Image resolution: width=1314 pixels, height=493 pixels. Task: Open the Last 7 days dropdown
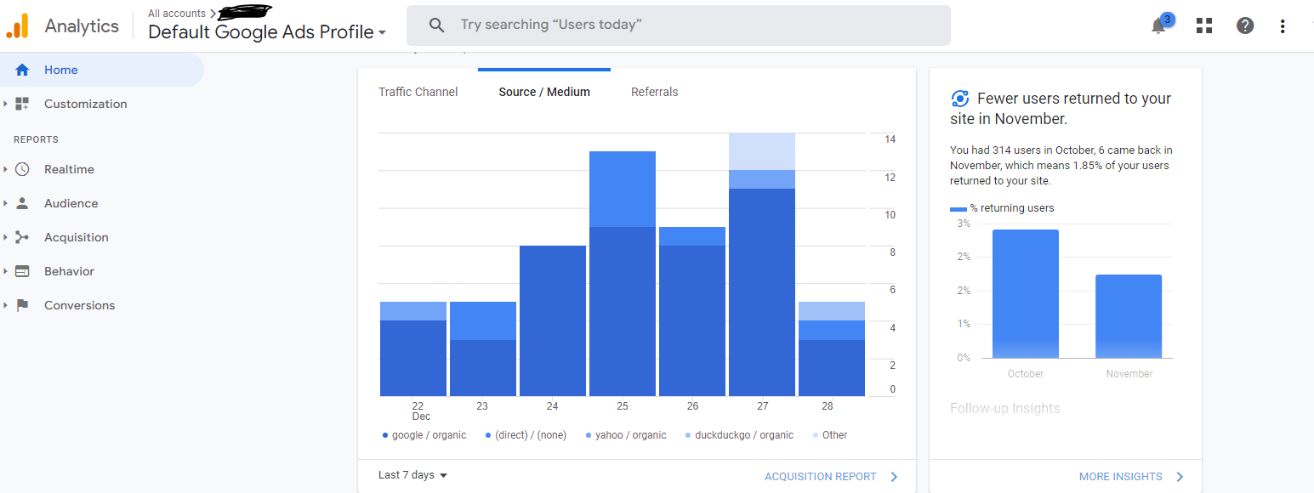point(413,475)
